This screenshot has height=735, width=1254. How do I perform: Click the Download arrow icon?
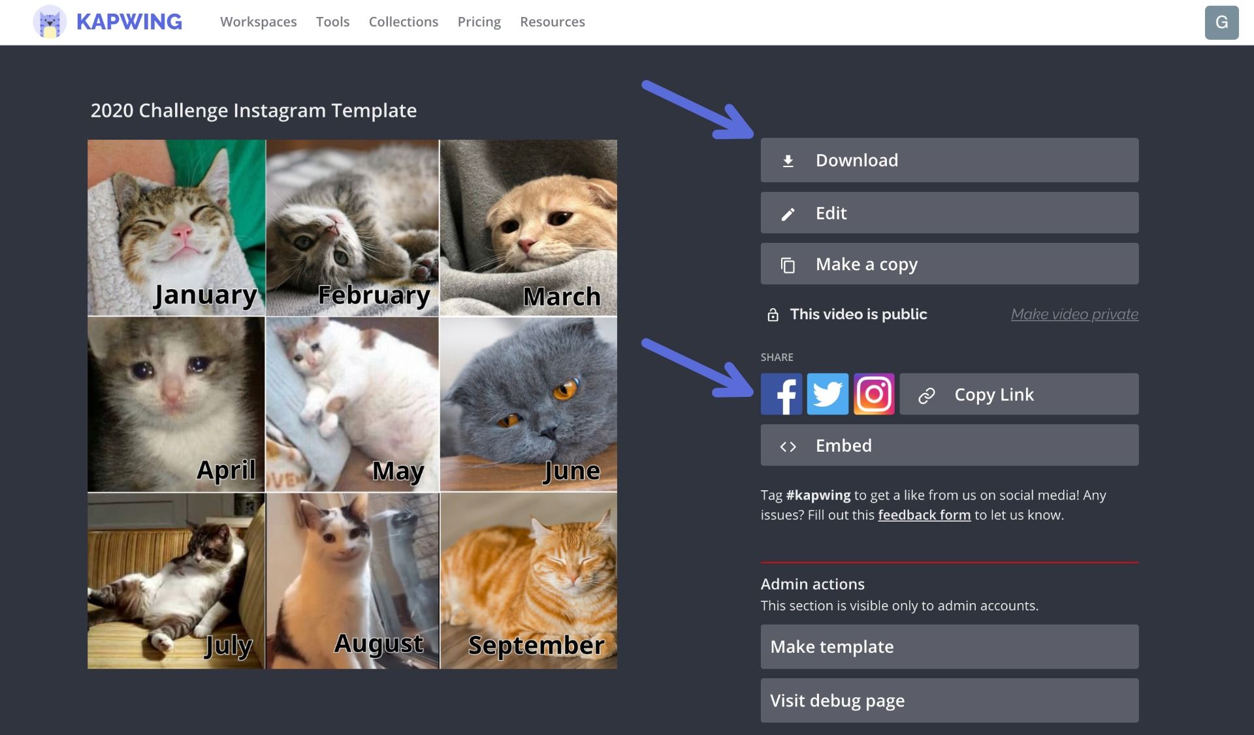point(788,161)
